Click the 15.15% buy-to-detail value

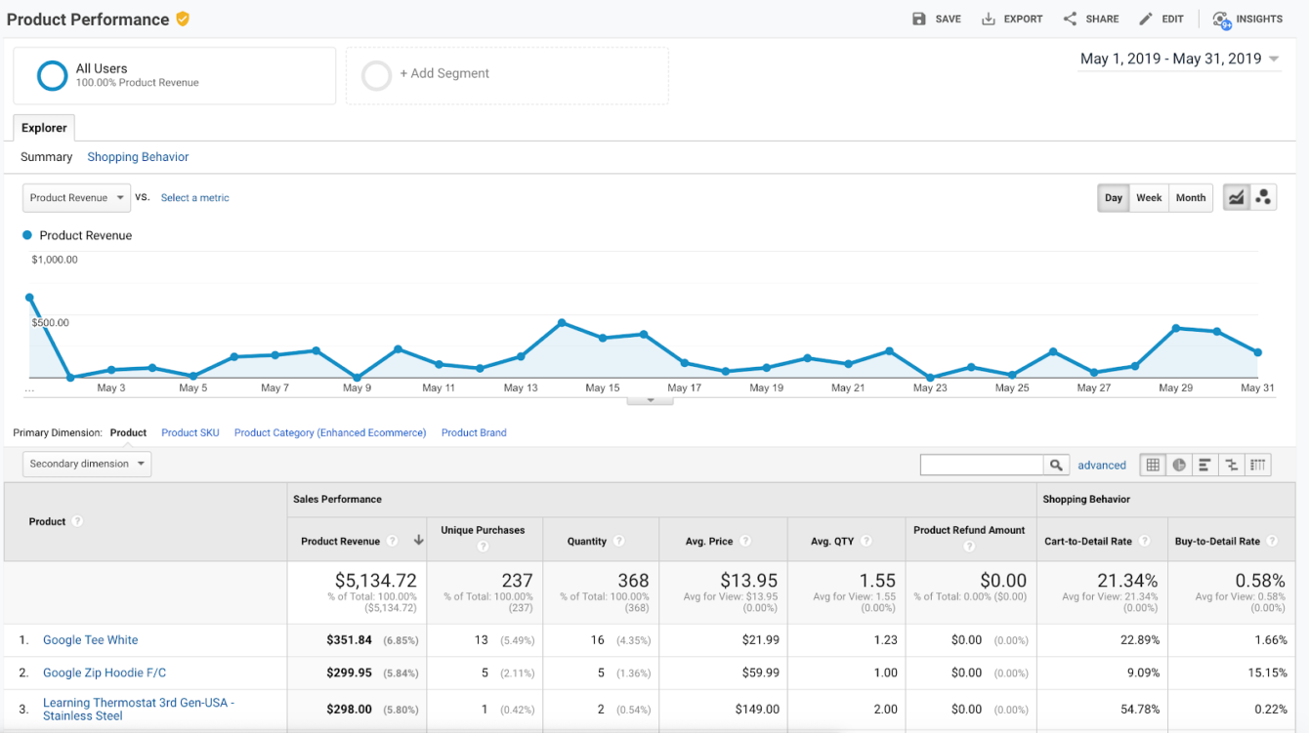tap(1267, 672)
